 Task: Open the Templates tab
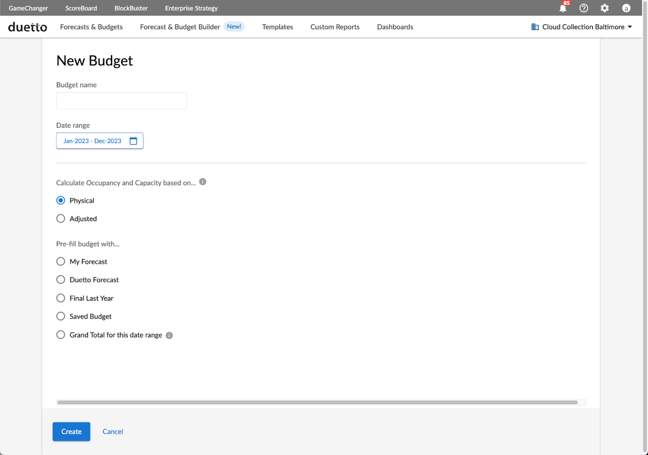[x=278, y=27]
